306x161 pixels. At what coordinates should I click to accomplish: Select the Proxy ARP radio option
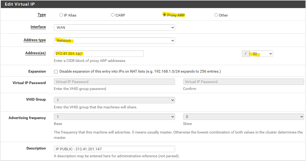164,15
